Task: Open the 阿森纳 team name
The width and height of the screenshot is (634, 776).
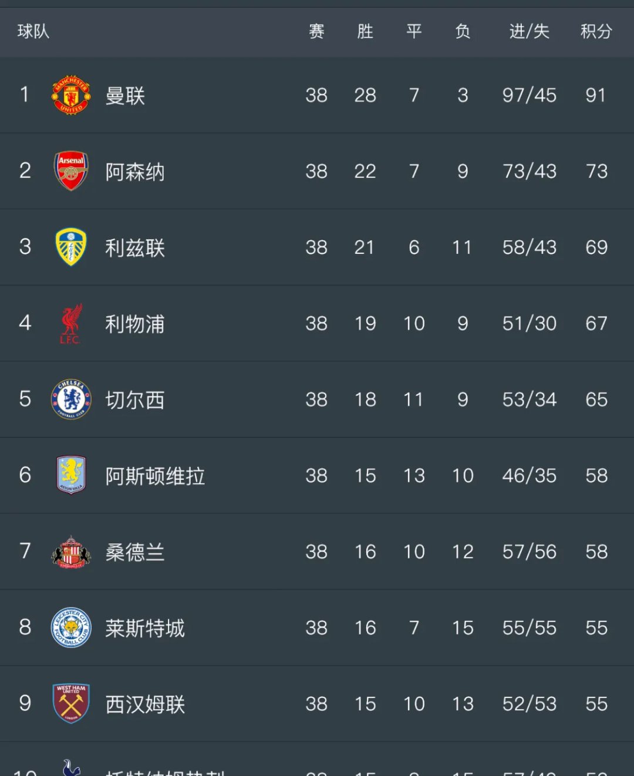Action: (x=135, y=172)
